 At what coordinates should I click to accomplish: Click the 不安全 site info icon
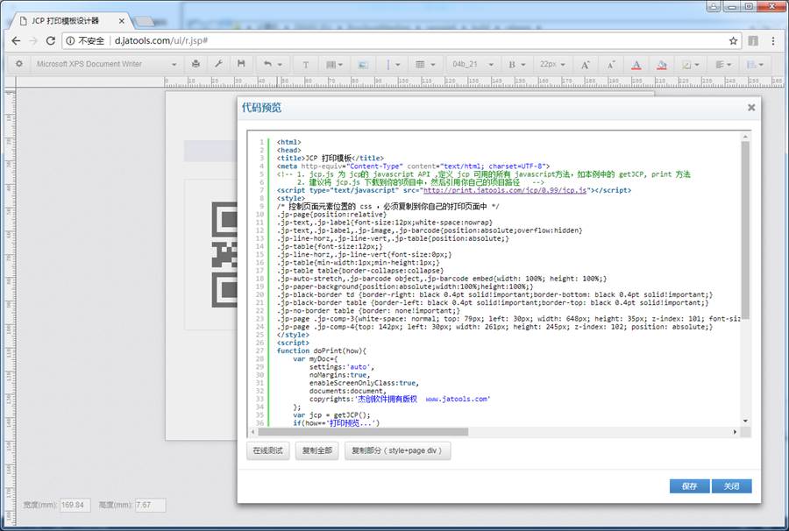(70, 40)
